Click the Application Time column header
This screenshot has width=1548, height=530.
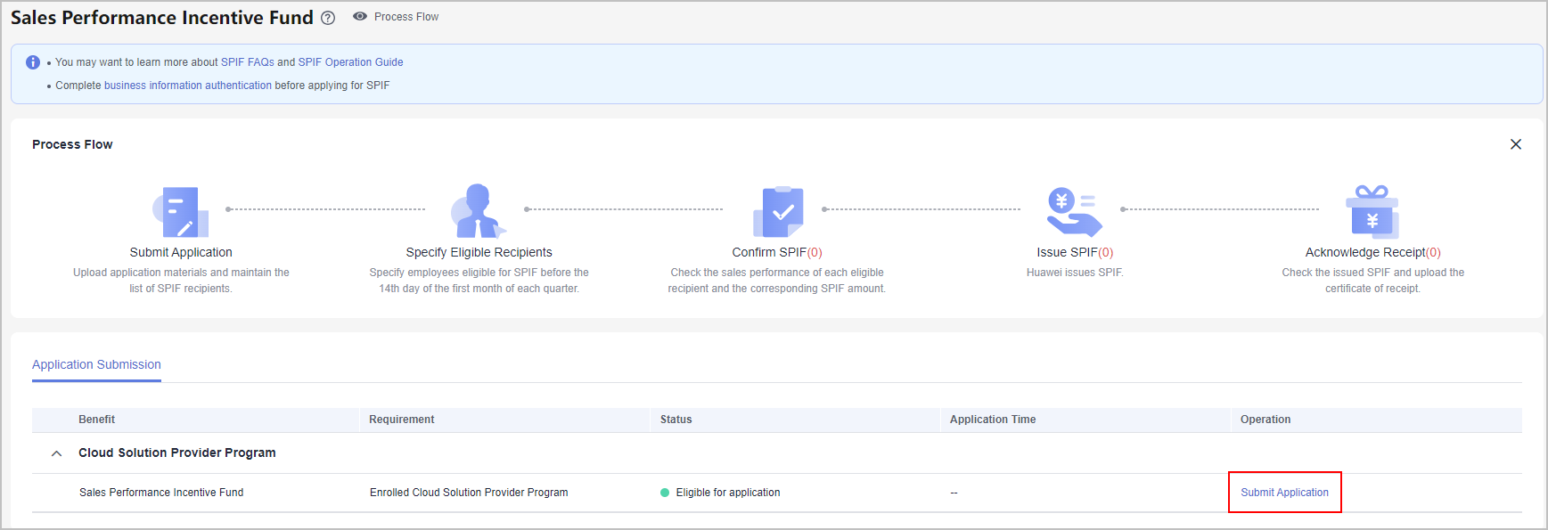point(993,420)
